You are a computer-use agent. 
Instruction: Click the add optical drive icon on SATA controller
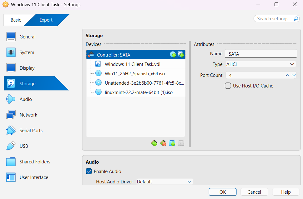pyautogui.click(x=173, y=55)
